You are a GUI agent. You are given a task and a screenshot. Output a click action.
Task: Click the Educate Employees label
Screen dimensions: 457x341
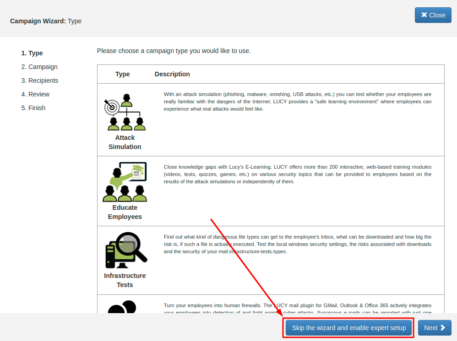[125, 212]
